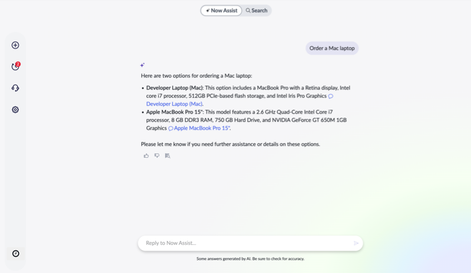Image resolution: width=471 pixels, height=273 pixels.
Task: Open the Developer Laptop (Mac) link
Action: (174, 104)
